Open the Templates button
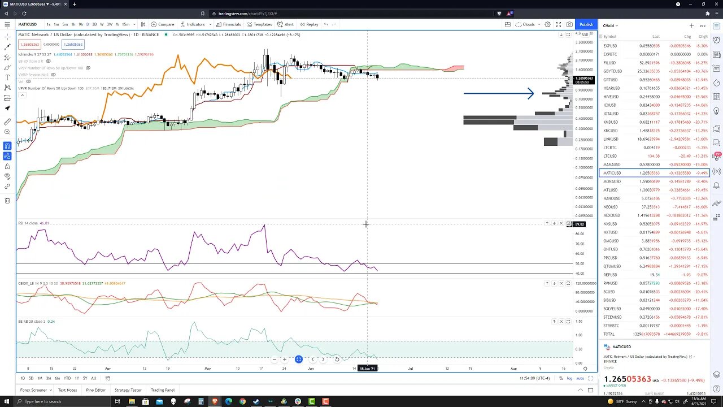 tap(259, 24)
